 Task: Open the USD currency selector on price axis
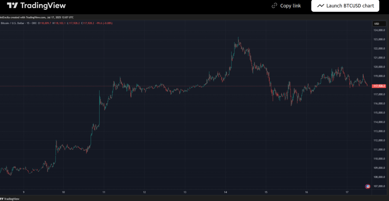376,24
